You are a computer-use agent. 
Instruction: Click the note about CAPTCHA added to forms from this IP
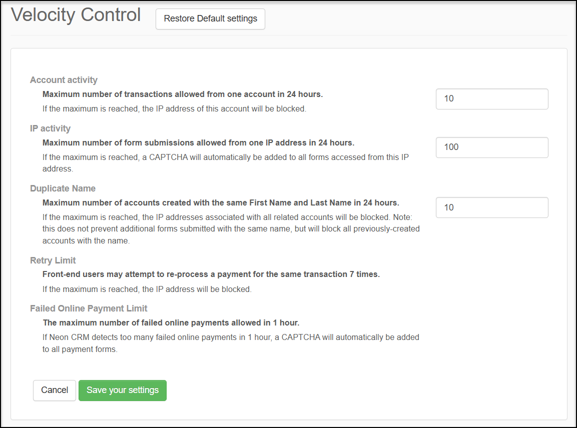click(x=226, y=163)
